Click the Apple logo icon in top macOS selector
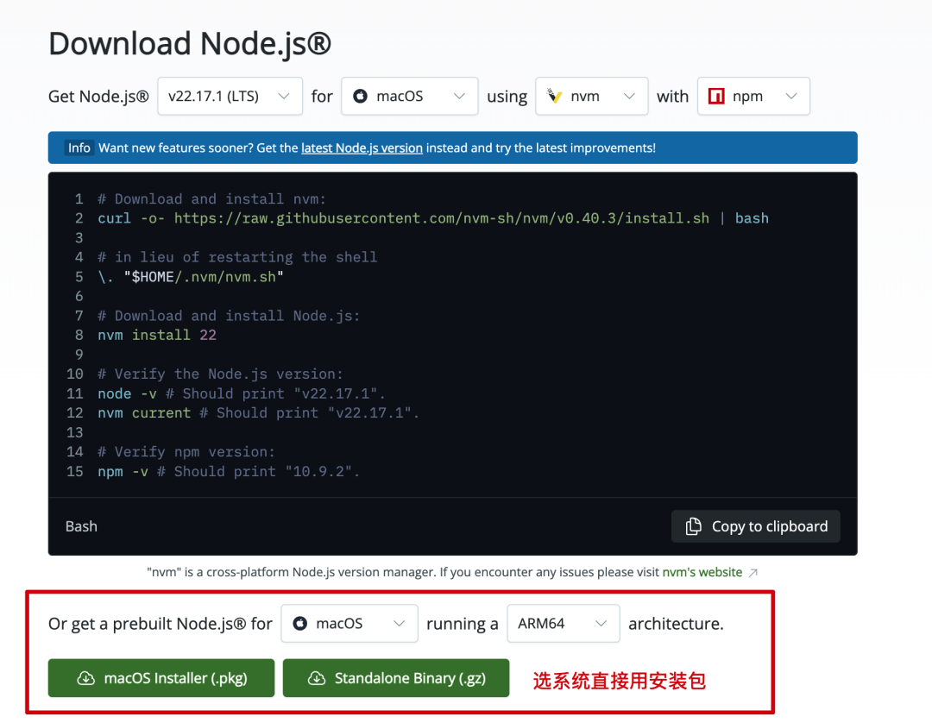This screenshot has width=932, height=723. [x=360, y=97]
